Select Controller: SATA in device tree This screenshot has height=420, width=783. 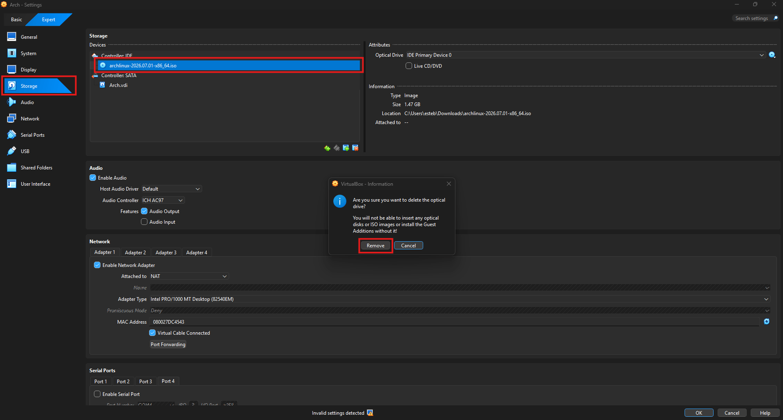[119, 76]
